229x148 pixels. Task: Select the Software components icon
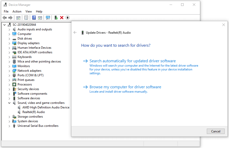click(14, 94)
